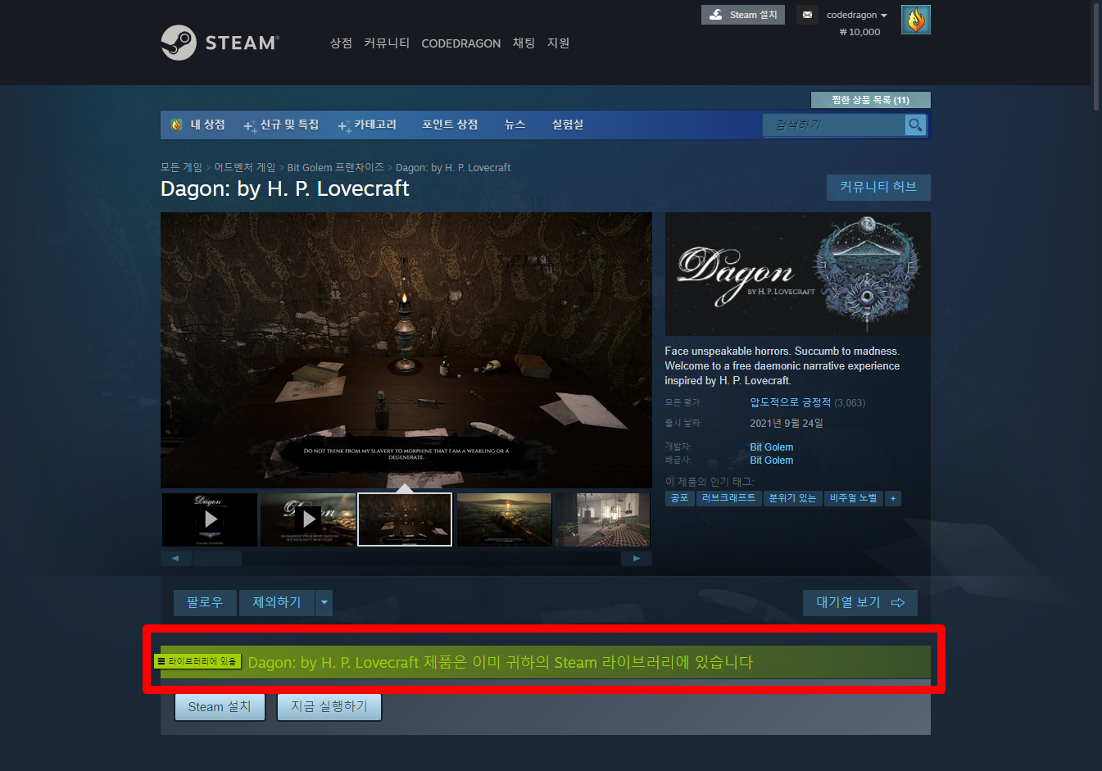
Task: Click the thumbnail strip scrollbar handle
Action: (217, 559)
